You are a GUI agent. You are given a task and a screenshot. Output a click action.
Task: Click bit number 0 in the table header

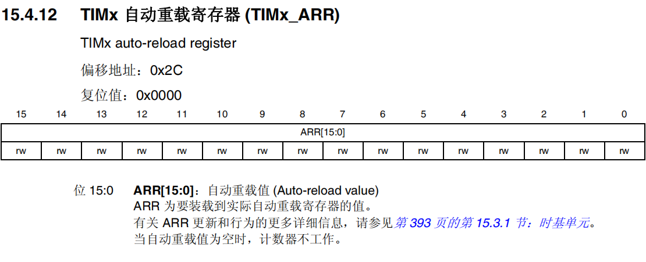pyautogui.click(x=624, y=114)
